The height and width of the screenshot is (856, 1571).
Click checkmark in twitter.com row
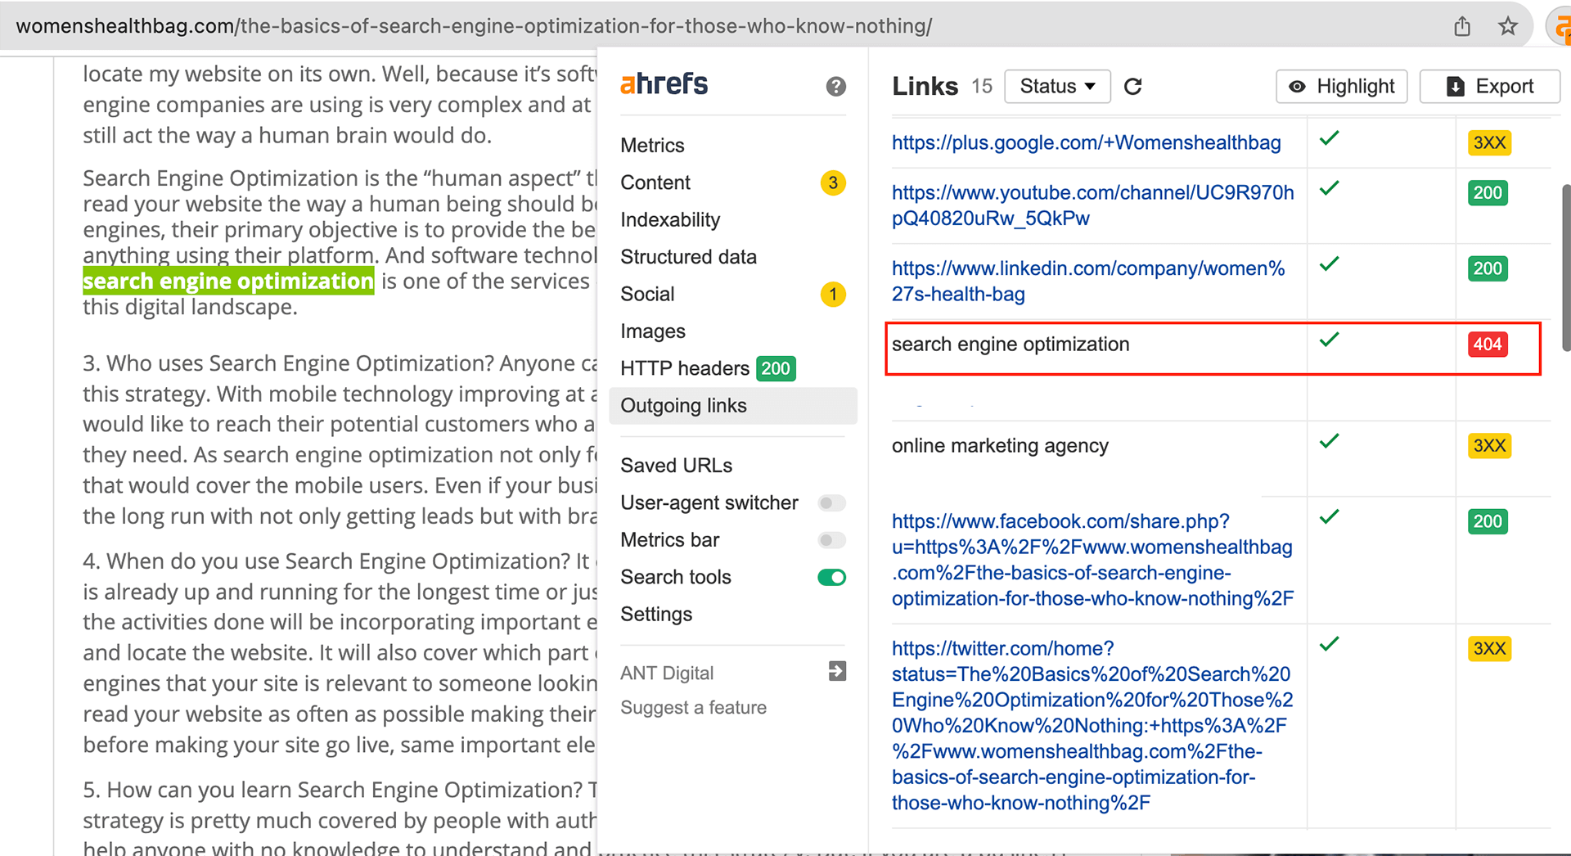(x=1330, y=644)
